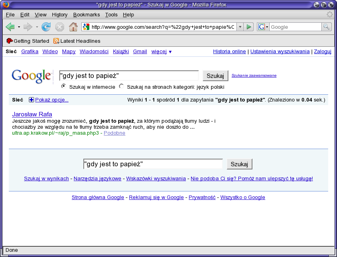
Task: Close the Firefox window
Action: [331, 4]
